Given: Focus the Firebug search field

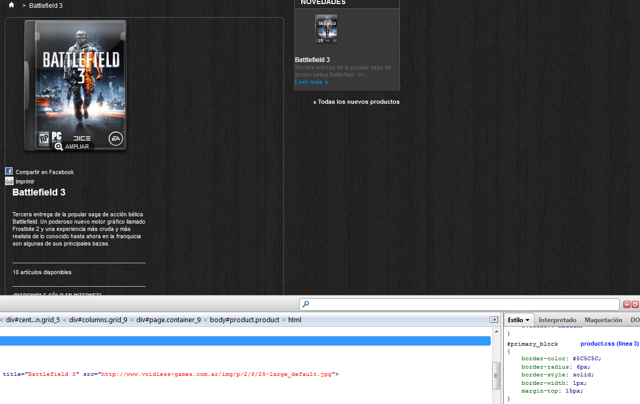Looking at the screenshot, I should [x=459, y=304].
